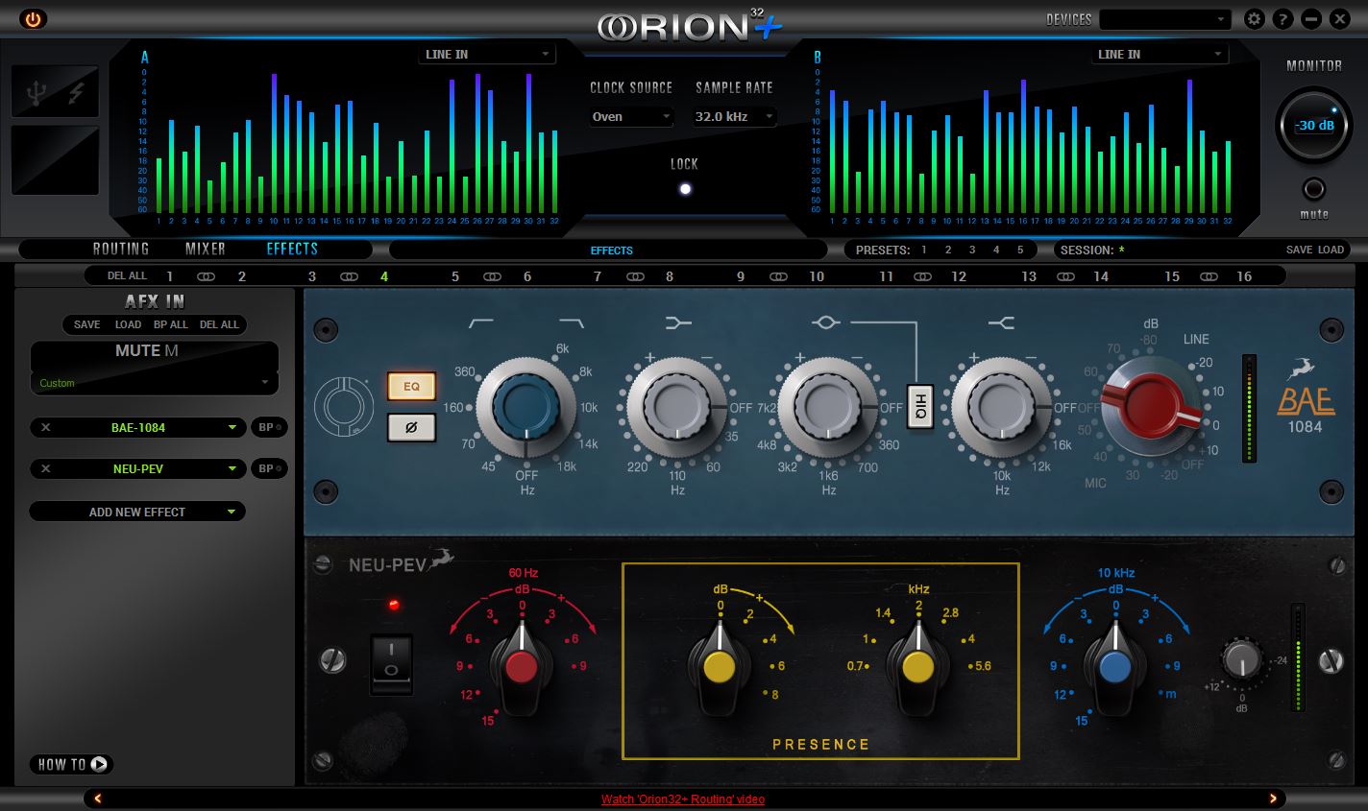Open the Sample Rate dropdown showing 32.0 kHz

tap(734, 117)
